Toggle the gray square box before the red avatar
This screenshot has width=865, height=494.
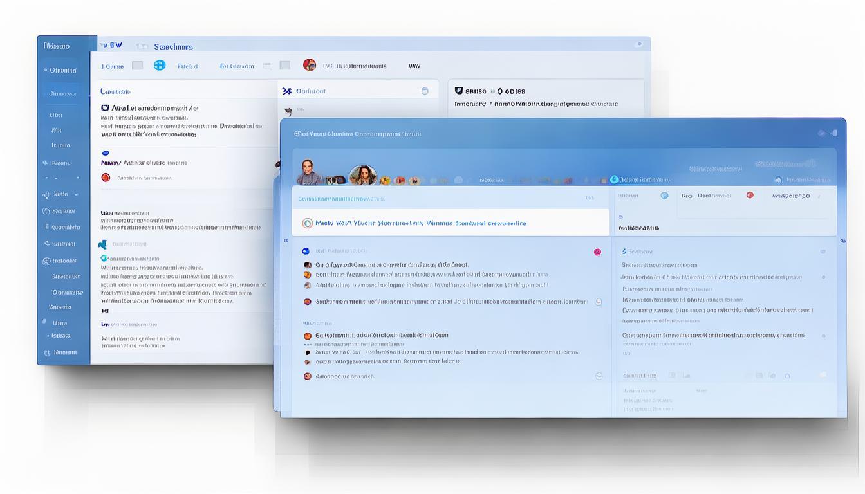click(284, 66)
